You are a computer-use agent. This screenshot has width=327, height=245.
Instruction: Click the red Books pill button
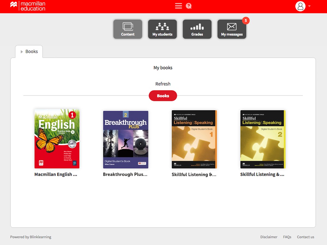pos(163,96)
